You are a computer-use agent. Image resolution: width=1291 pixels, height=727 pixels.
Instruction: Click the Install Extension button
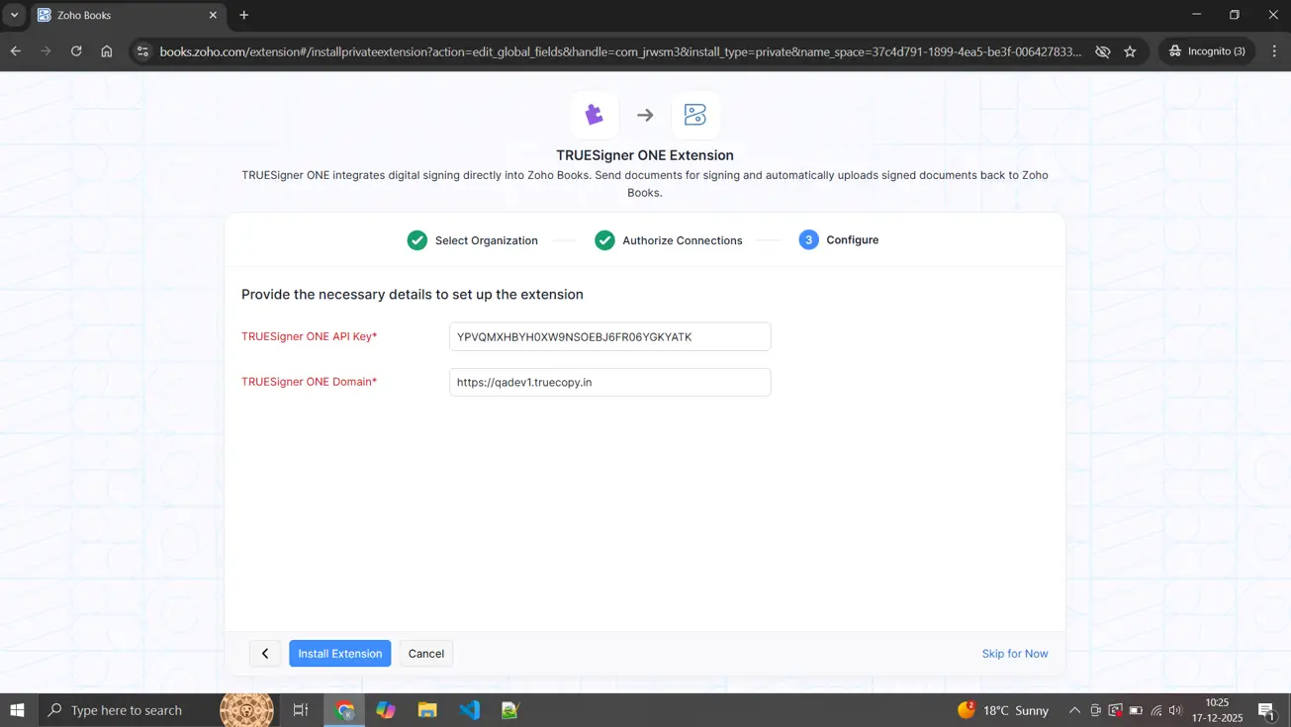[340, 653]
